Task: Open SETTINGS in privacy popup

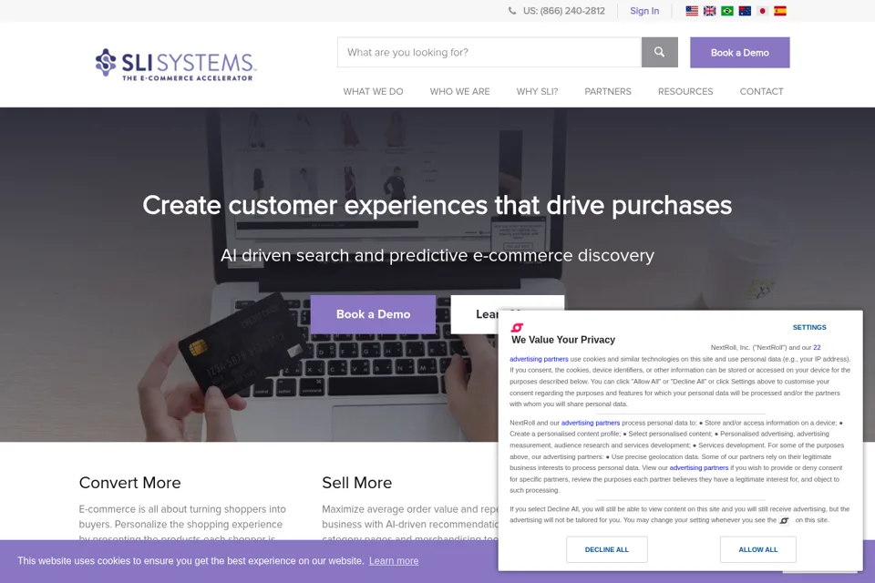Action: point(809,328)
